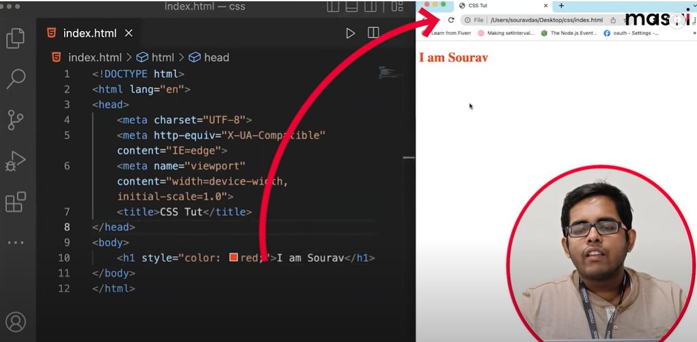Close the CSS Tut browser tab
This screenshot has height=342, width=697.
(x=546, y=6)
